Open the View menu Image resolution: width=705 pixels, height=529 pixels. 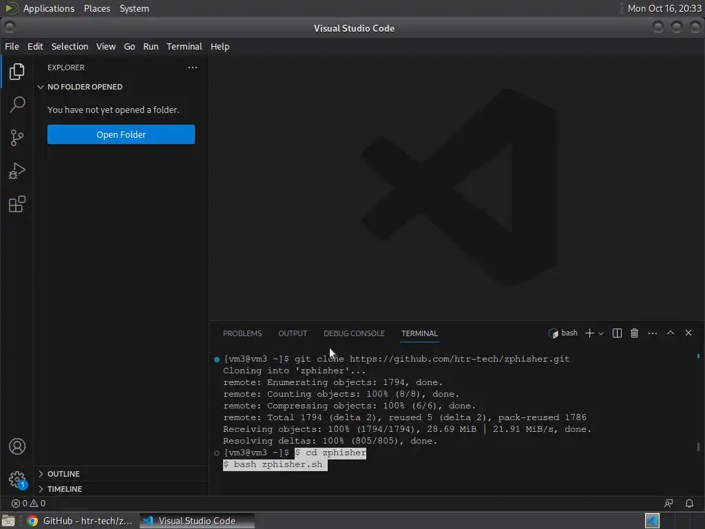(105, 46)
